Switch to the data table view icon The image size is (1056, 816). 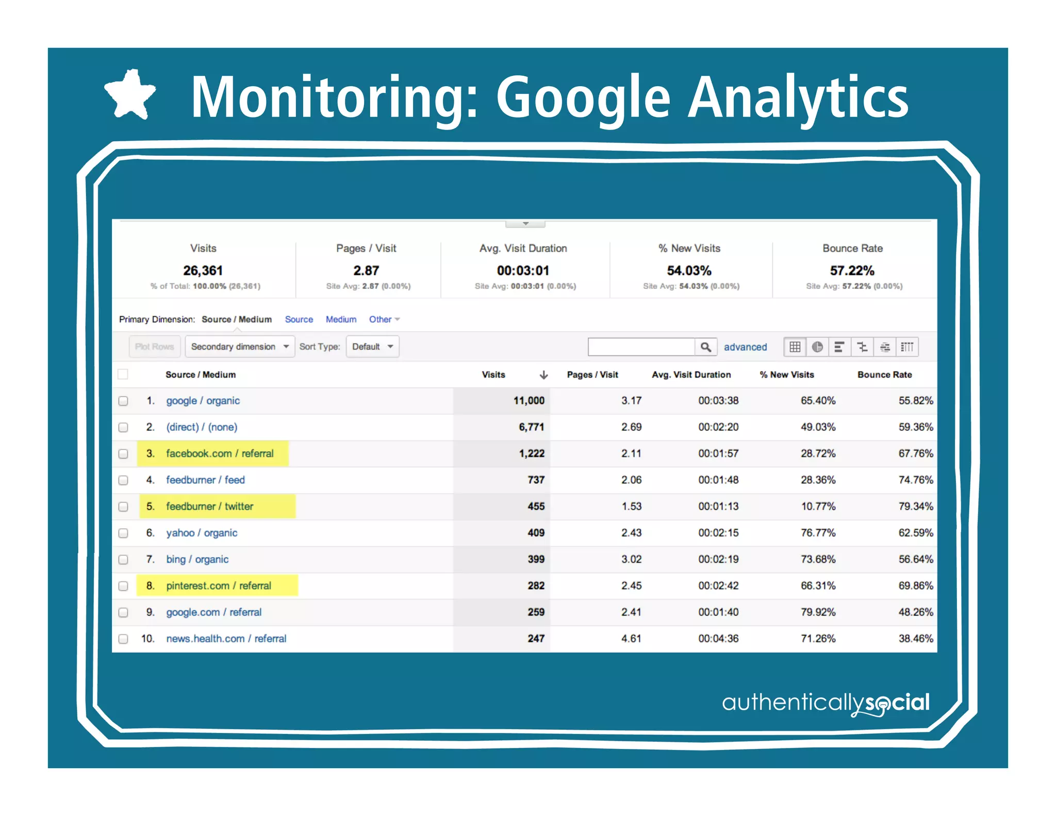coord(795,347)
